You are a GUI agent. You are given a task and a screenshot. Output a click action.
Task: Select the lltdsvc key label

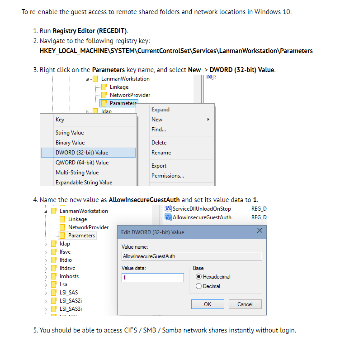point(67,268)
